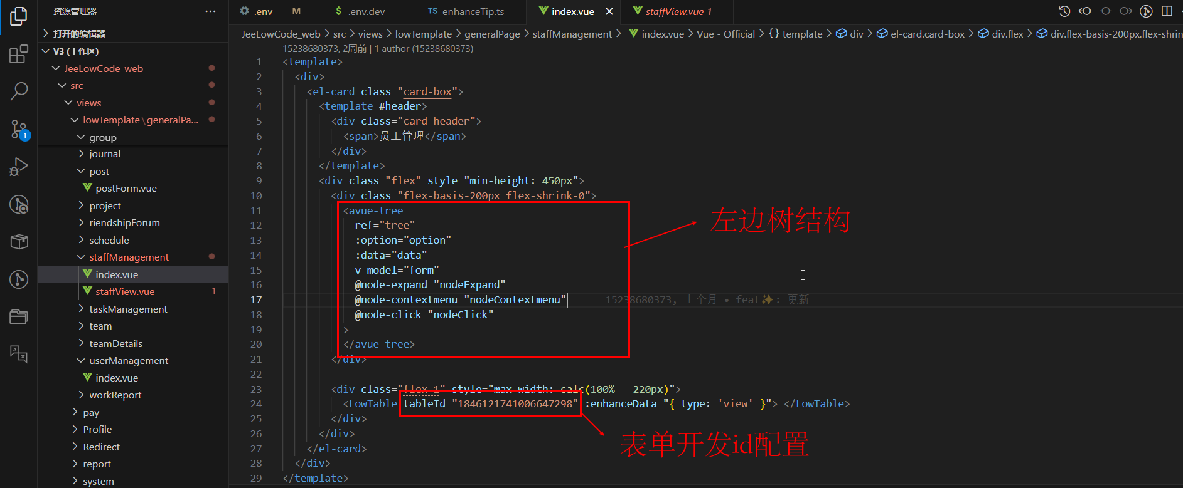Expand the 打开的编辑器 section
Image resolution: width=1183 pixels, height=488 pixels.
click(x=78, y=34)
